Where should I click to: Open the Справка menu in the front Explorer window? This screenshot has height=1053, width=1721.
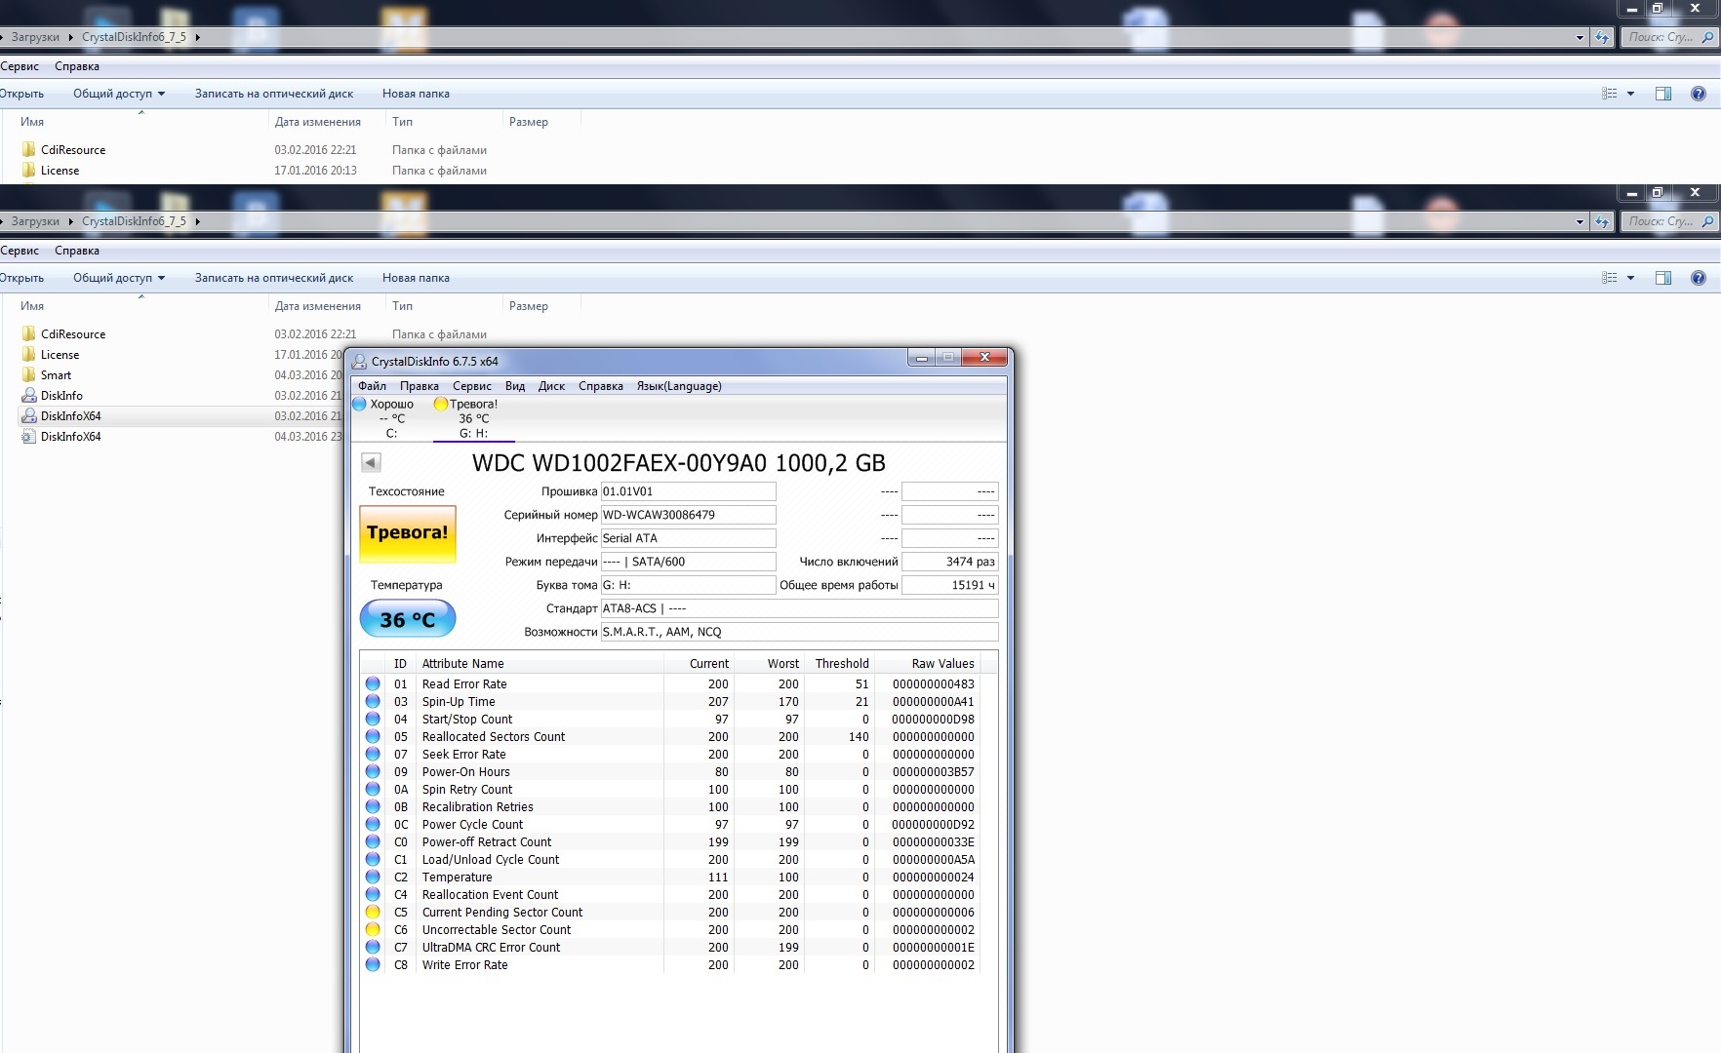pyautogui.click(x=77, y=251)
